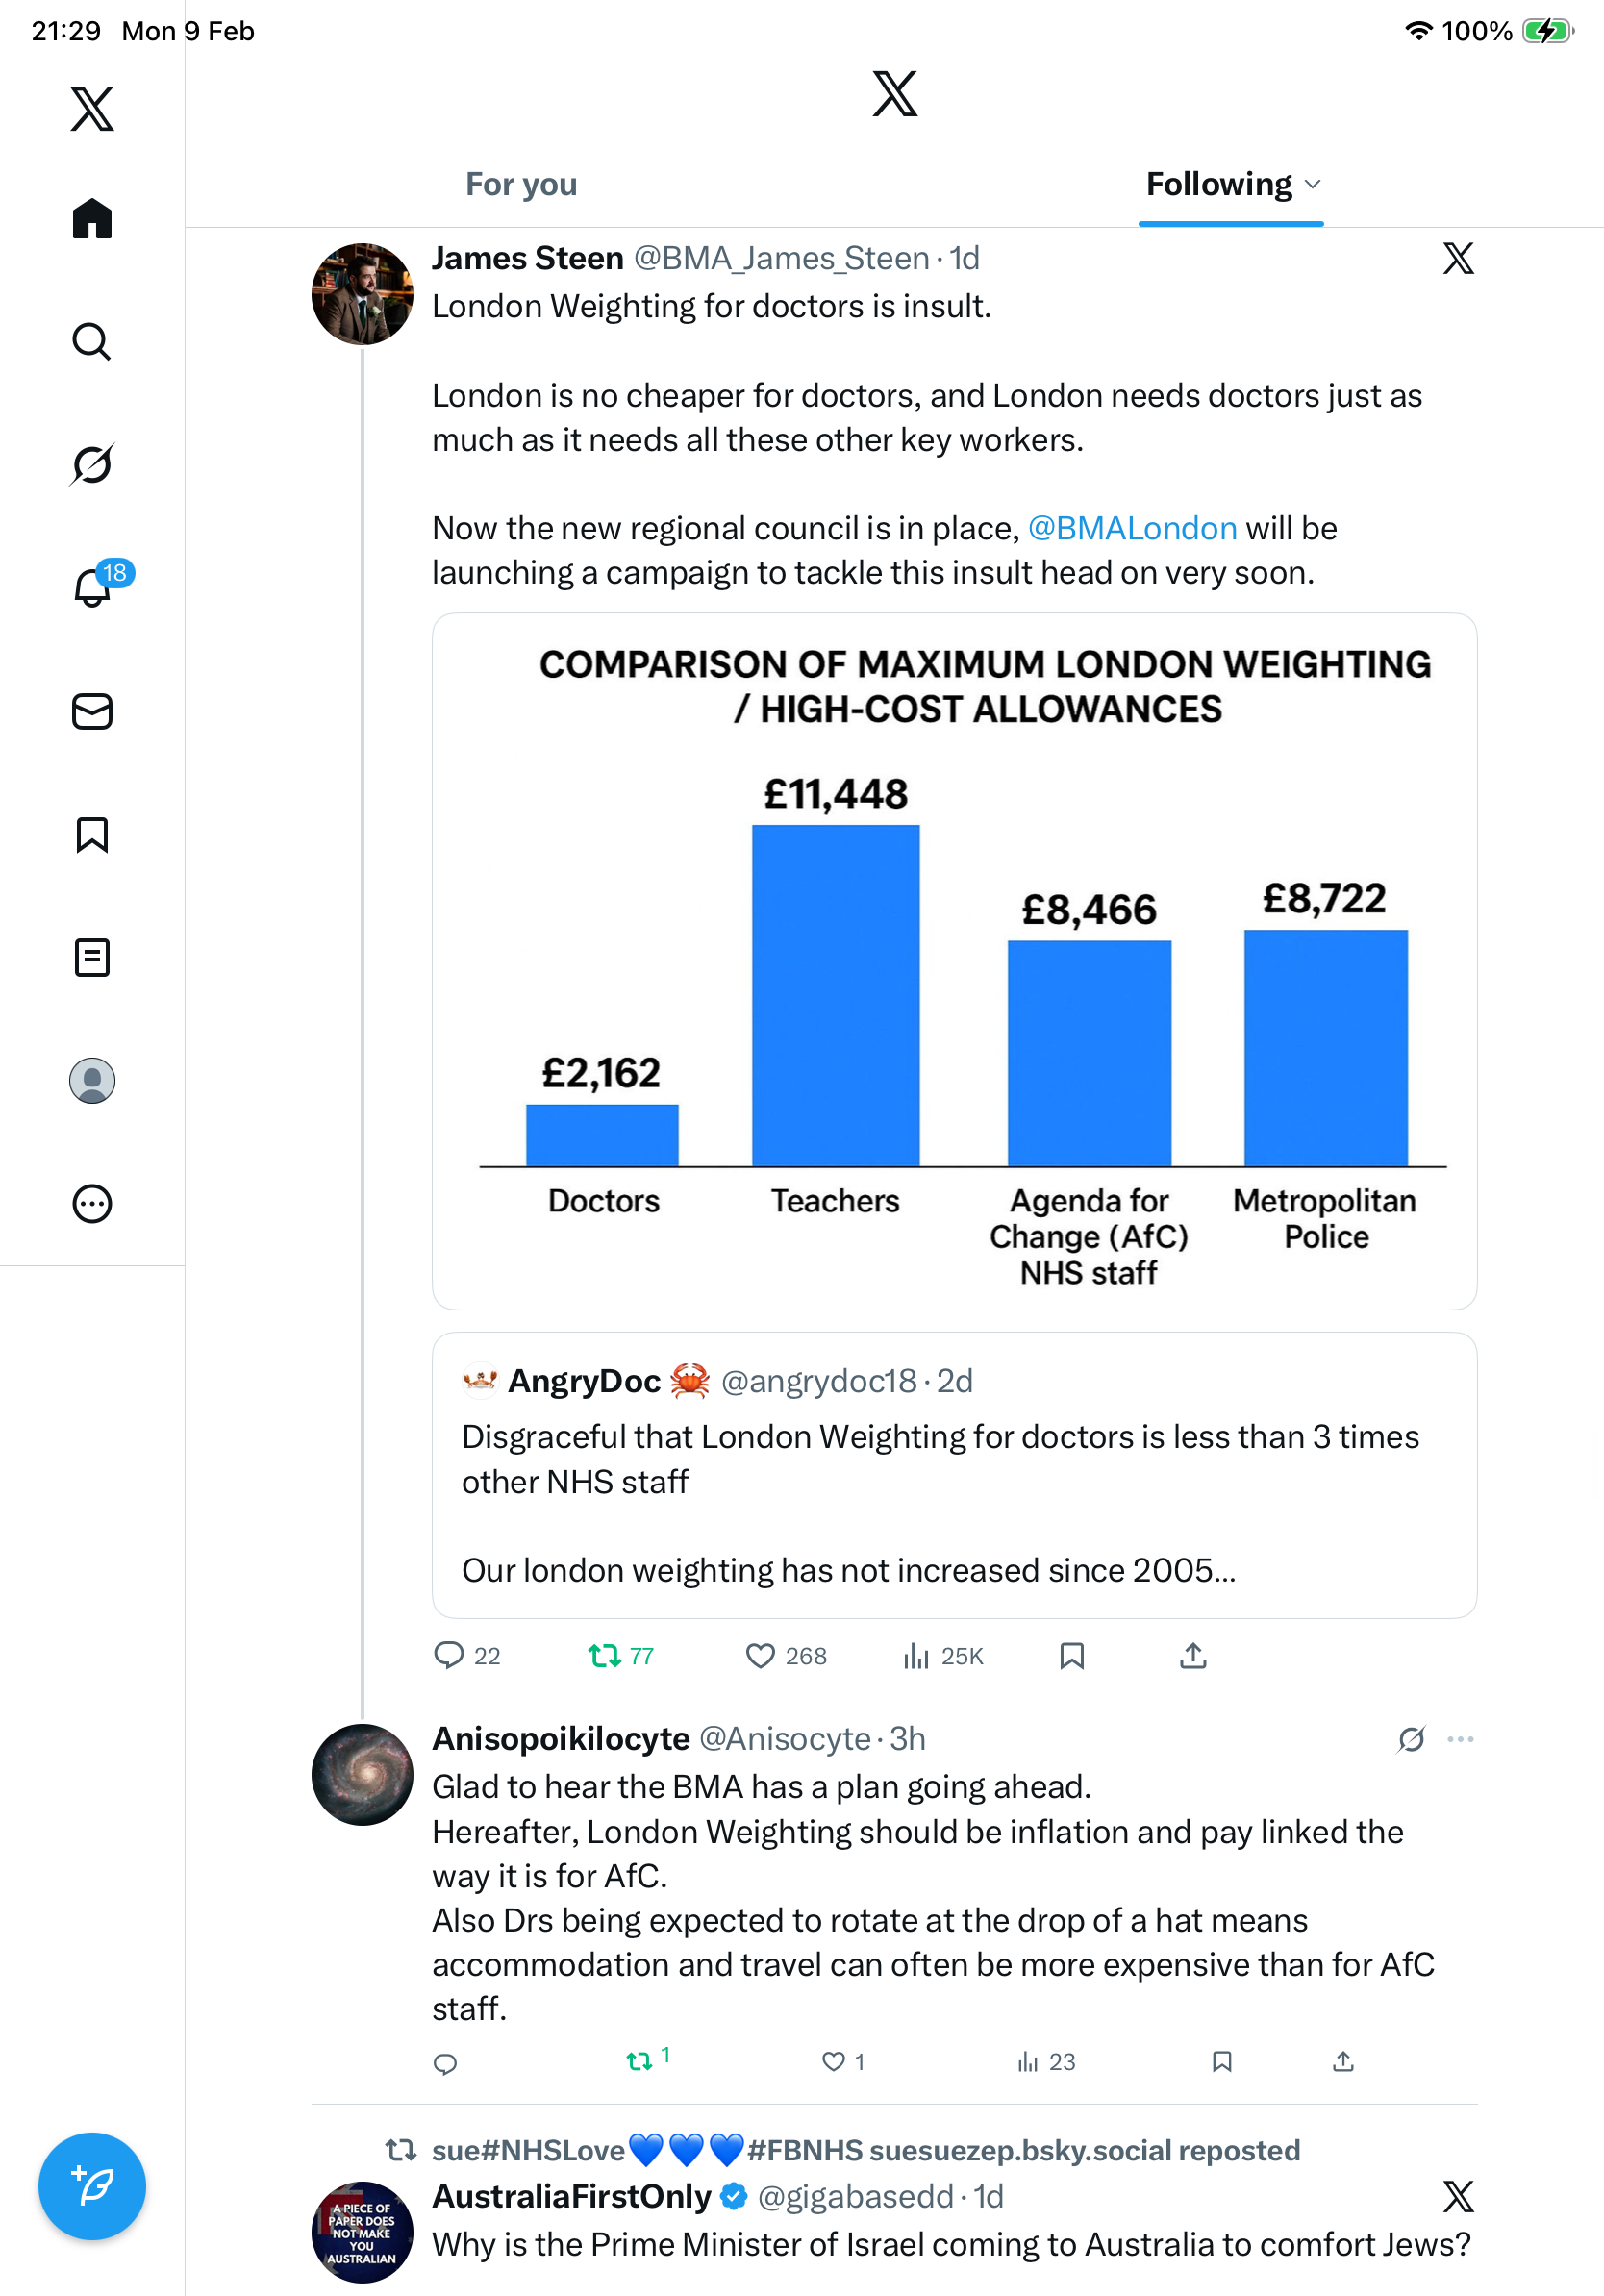Open the Lists icon in sidebar
Image resolution: width=1604 pixels, height=2296 pixels.
pos(92,957)
